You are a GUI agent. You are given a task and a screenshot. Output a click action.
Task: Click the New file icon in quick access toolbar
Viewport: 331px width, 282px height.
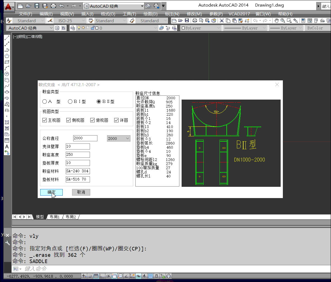click(x=20, y=6)
